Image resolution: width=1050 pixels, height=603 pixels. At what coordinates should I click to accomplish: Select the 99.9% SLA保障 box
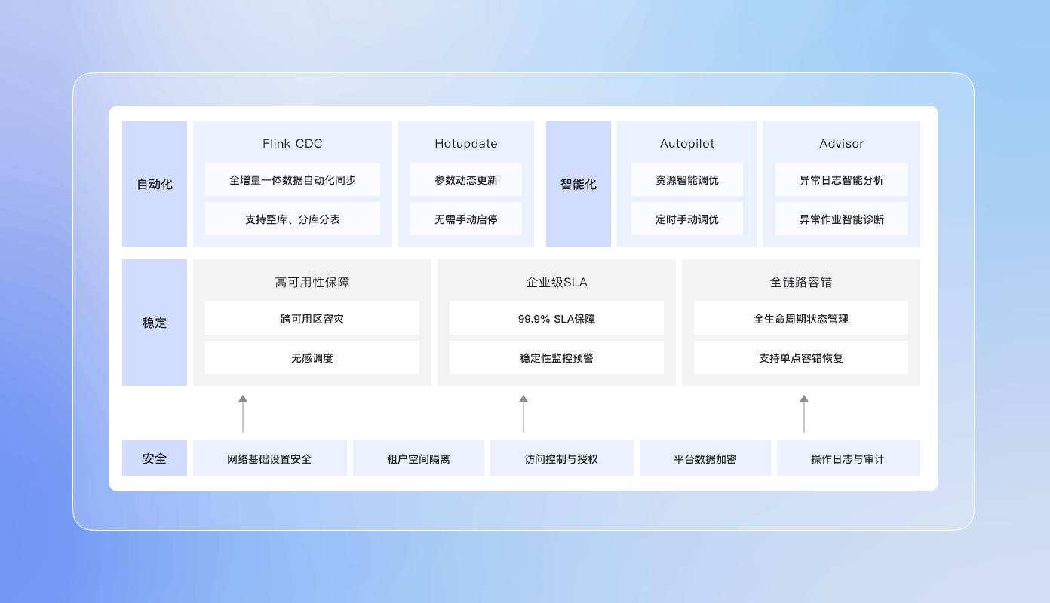pyautogui.click(x=557, y=319)
